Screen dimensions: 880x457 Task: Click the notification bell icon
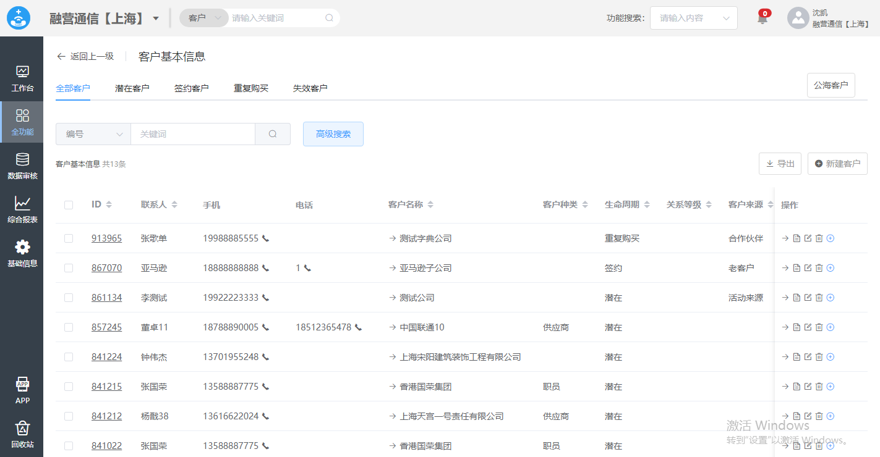tap(763, 19)
